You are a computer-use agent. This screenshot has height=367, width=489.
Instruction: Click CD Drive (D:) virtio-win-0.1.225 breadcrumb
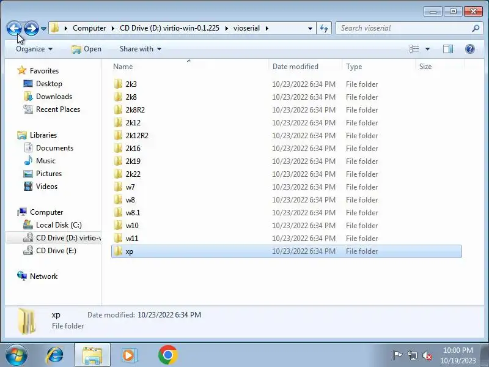point(169,28)
